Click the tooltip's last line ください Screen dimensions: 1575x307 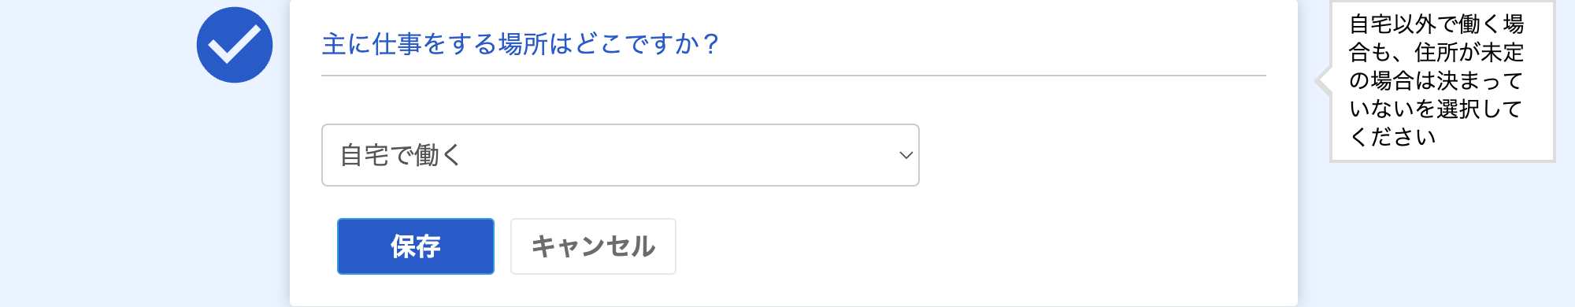tap(1392, 137)
